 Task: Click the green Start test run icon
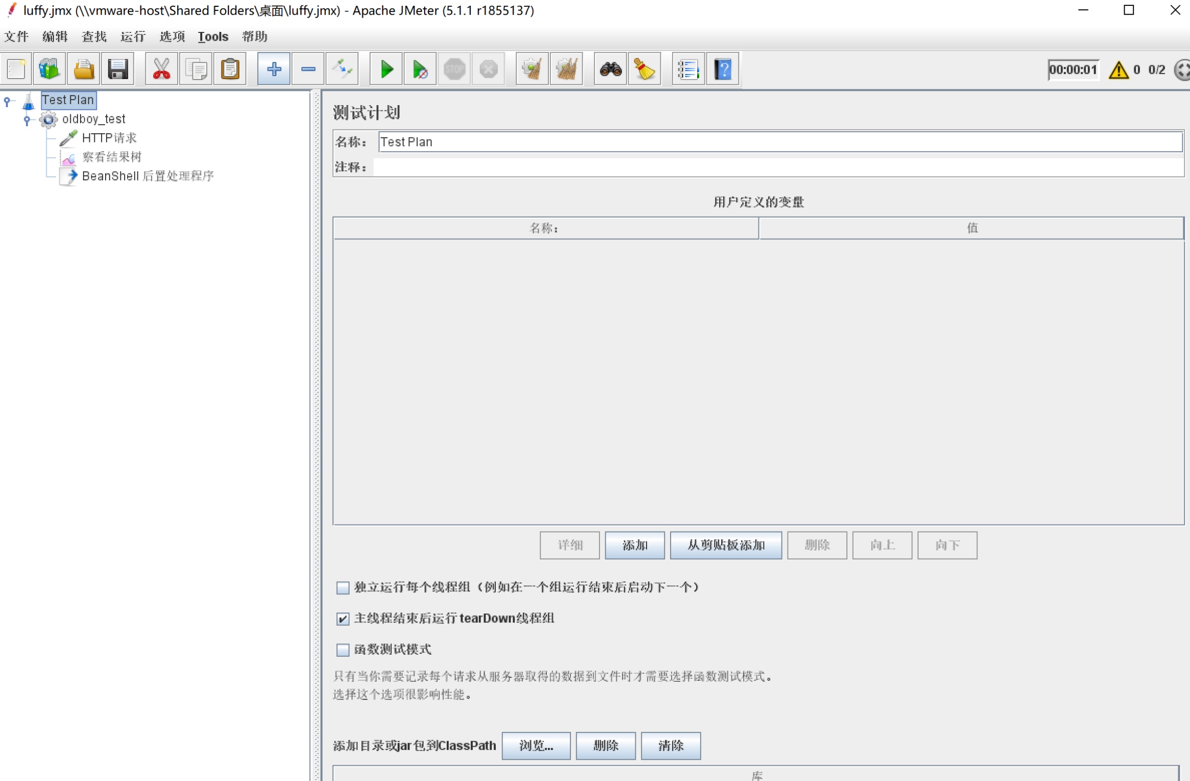(x=385, y=69)
